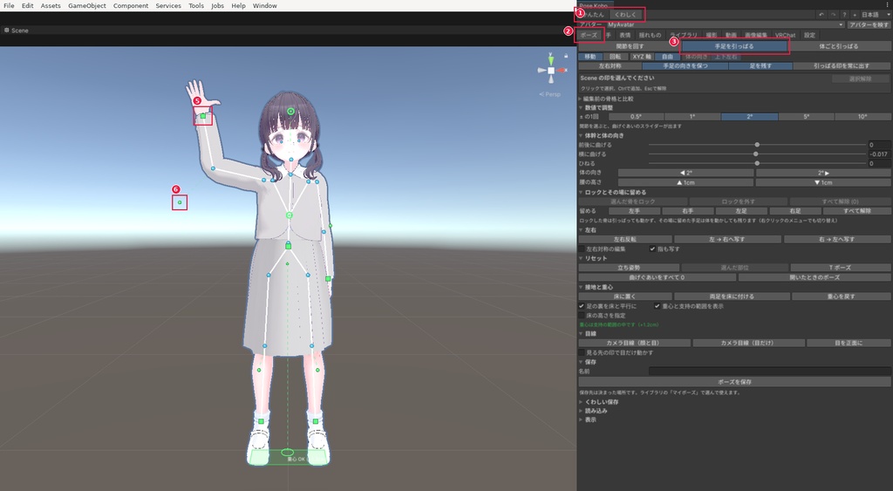Uncheck 重心と支持の範囲を表示 checkbox
The image size is (893, 491).
pyautogui.click(x=658, y=306)
